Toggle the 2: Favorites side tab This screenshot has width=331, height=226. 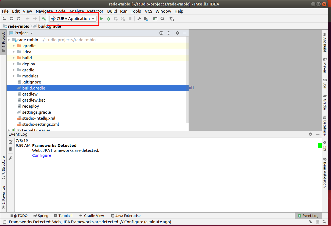[x=3, y=197]
